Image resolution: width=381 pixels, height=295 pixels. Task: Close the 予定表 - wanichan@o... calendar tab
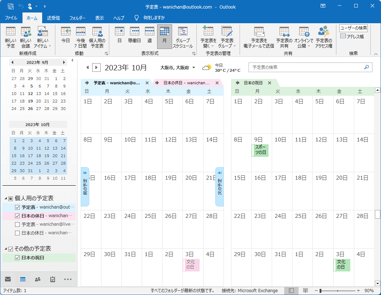pyautogui.click(x=147, y=83)
